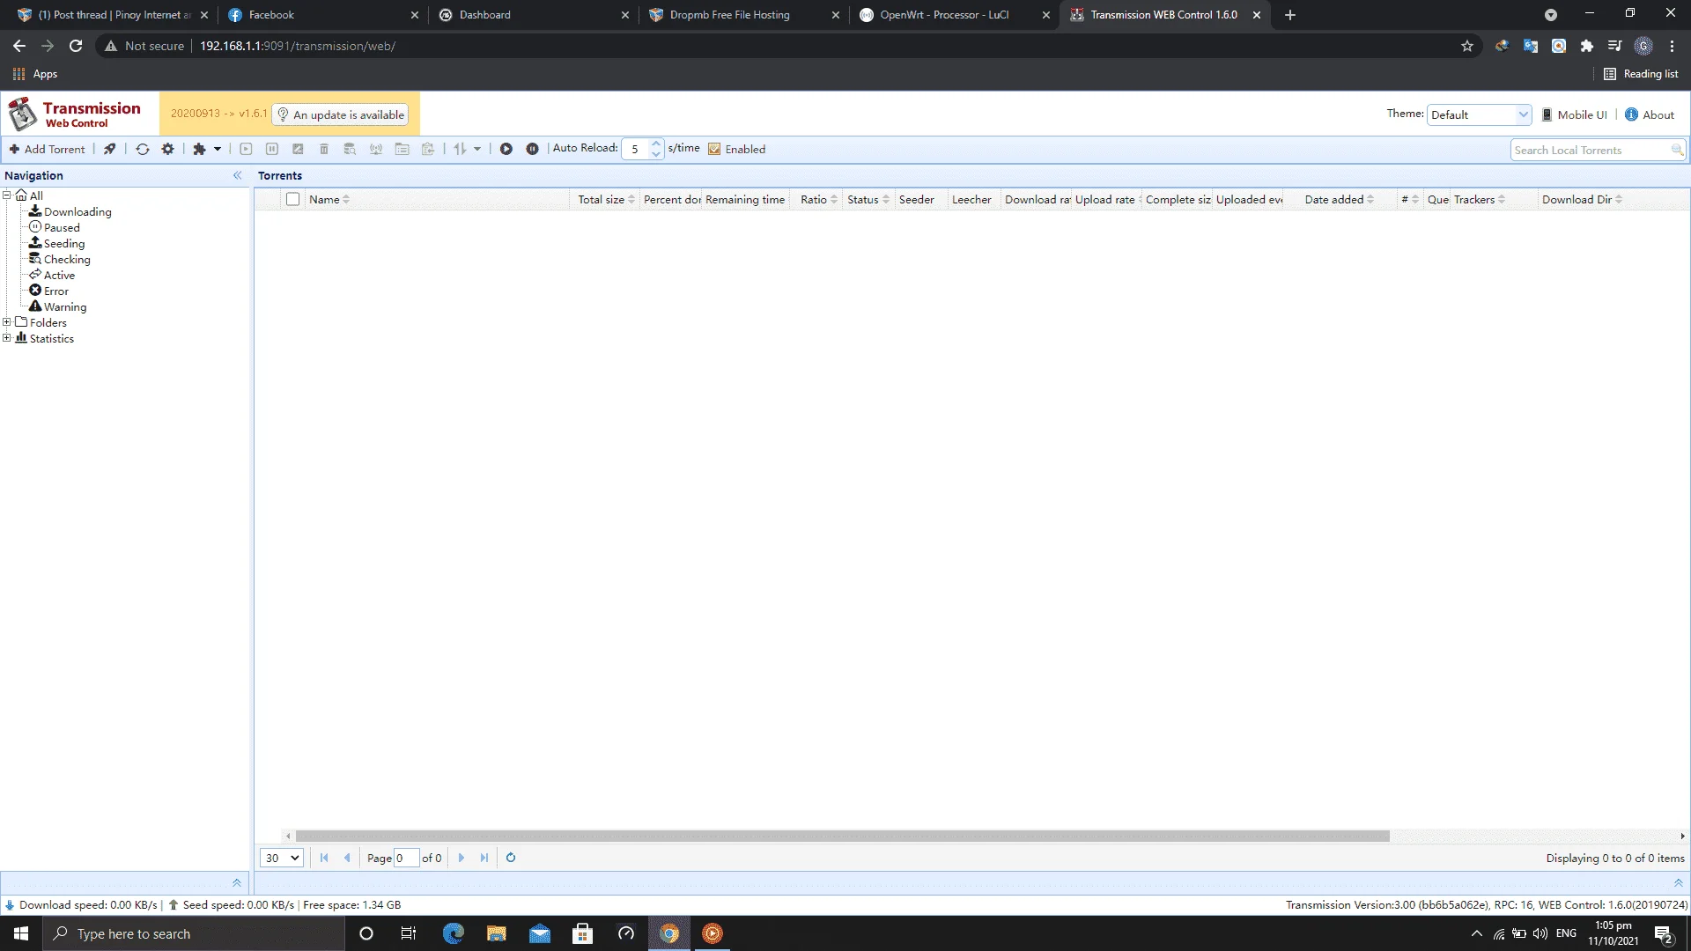This screenshot has height=951, width=1691.
Task: Collapse the Navigation panel with double-chevron
Action: coord(237,175)
